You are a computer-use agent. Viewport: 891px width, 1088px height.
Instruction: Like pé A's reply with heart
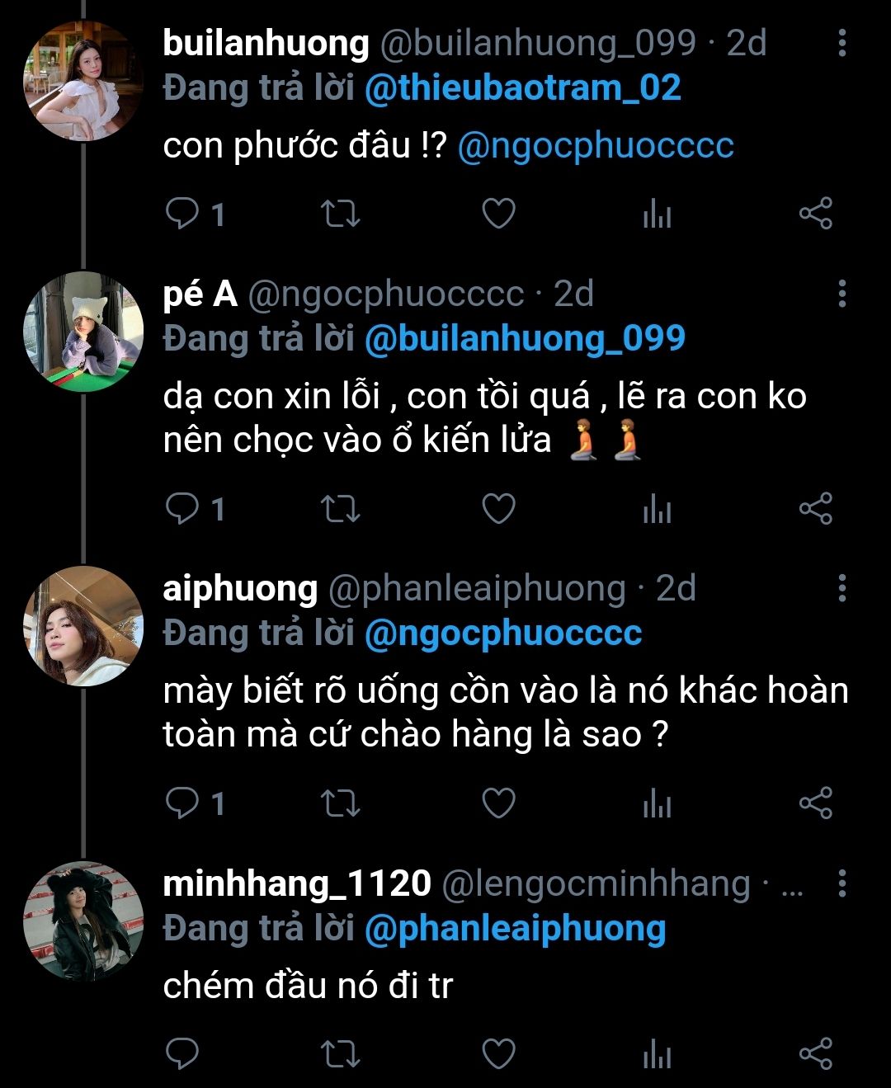point(498,510)
